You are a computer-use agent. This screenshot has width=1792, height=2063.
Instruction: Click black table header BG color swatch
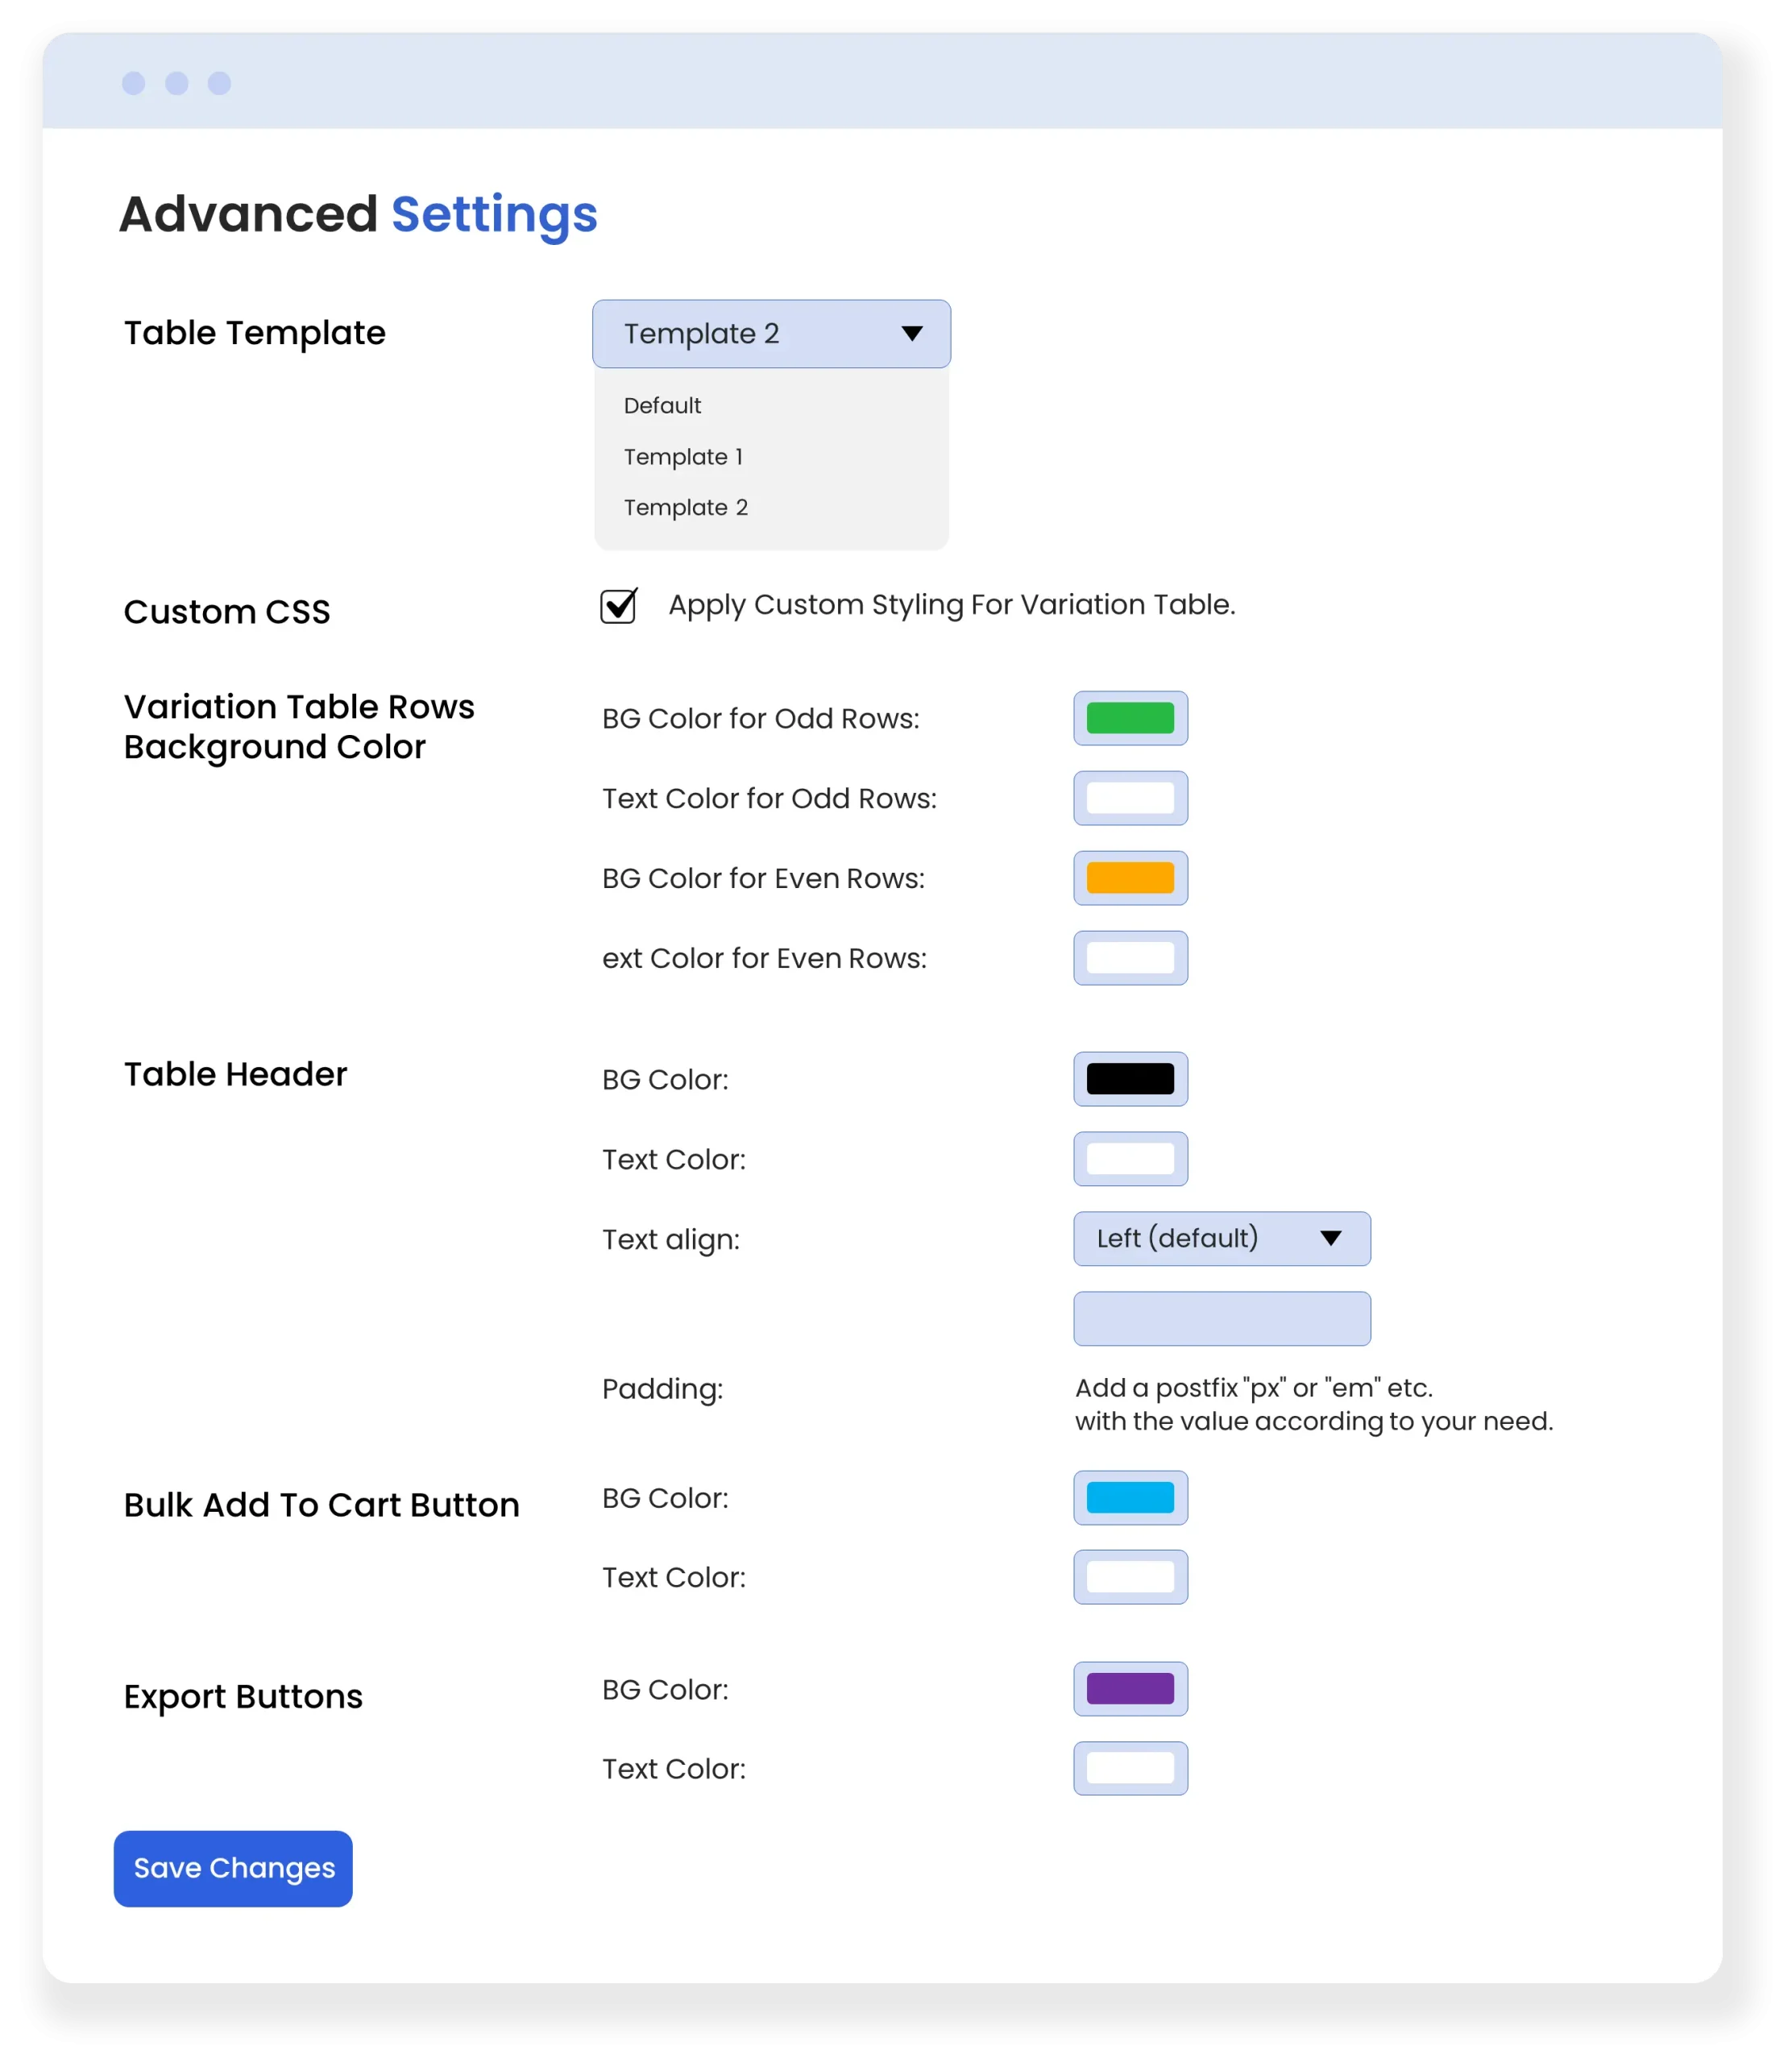1130,1079
